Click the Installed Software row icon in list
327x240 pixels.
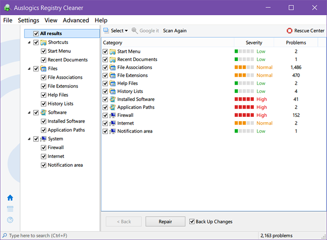(113, 99)
